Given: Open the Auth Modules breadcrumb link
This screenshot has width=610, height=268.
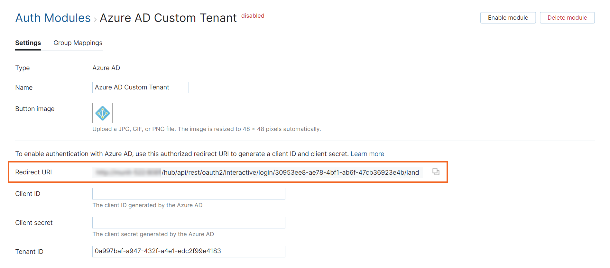Looking at the screenshot, I should pos(52,18).
